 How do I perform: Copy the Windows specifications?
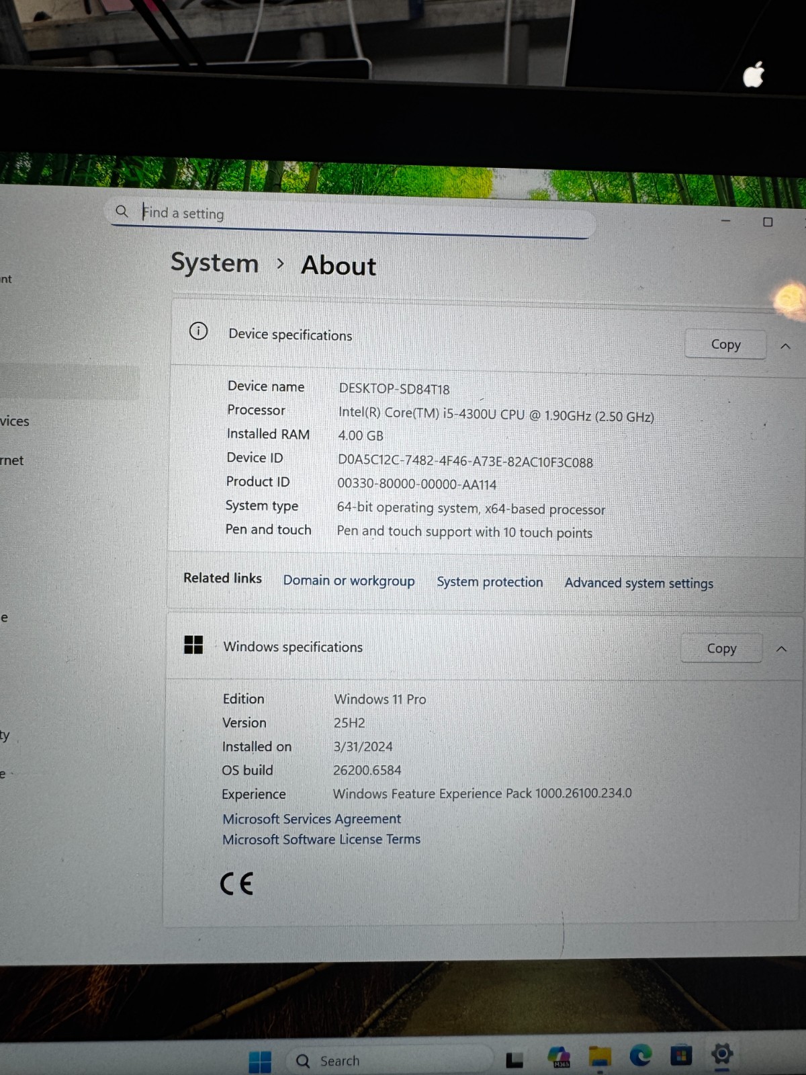point(721,648)
